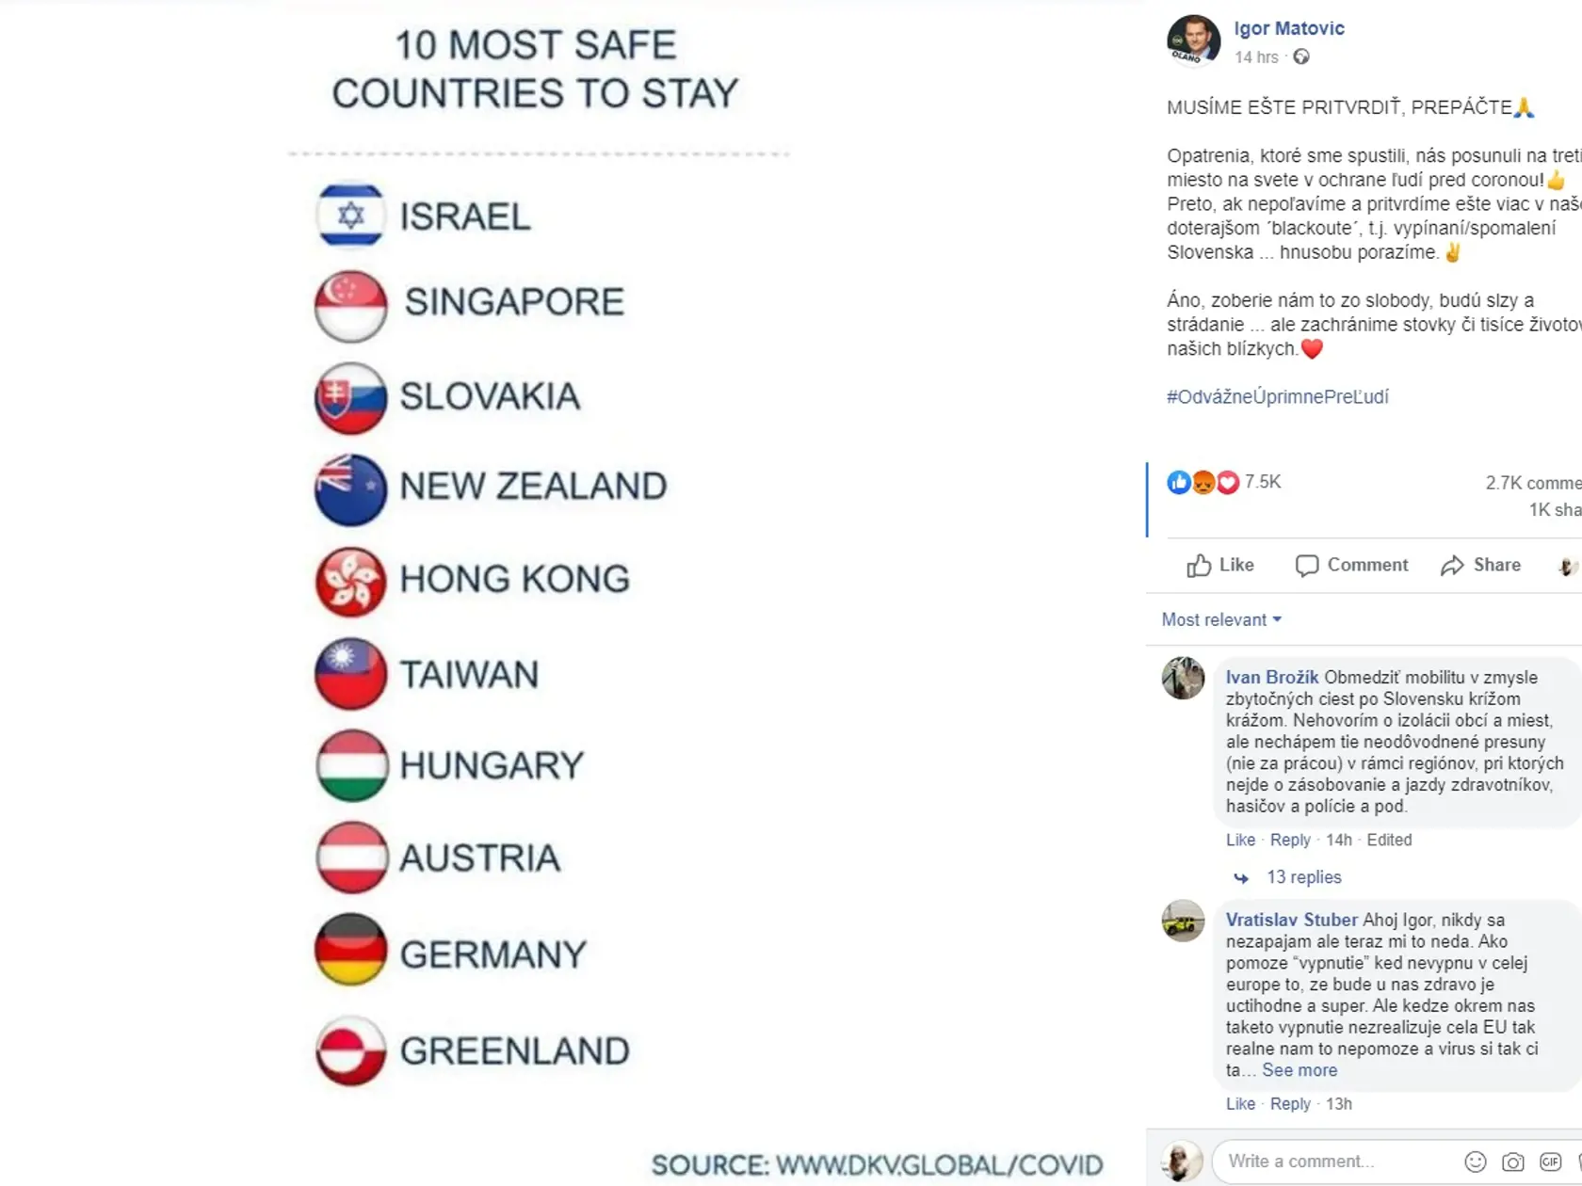Image resolution: width=1582 pixels, height=1186 pixels.
Task: Expand Vratislav Stuber's comment with See more
Action: (1299, 1070)
